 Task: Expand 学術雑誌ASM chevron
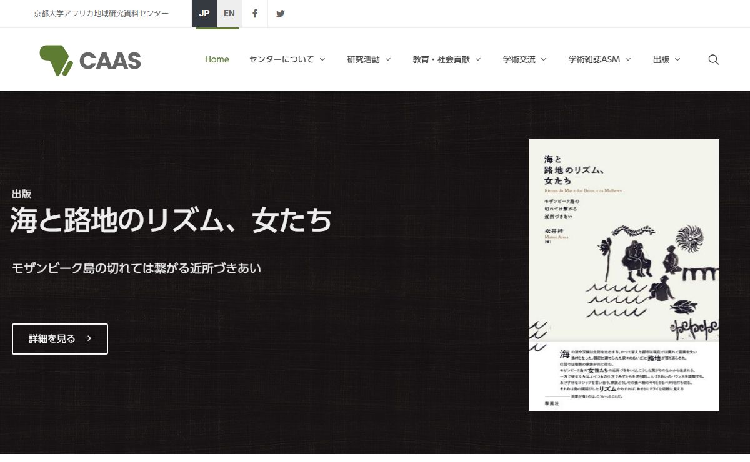coord(628,60)
